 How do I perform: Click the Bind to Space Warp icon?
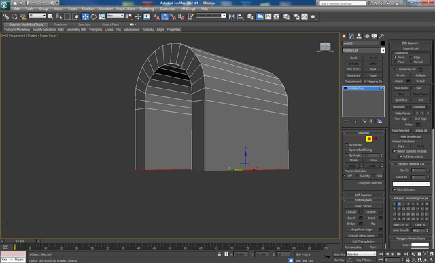pyautogui.click(x=22, y=16)
